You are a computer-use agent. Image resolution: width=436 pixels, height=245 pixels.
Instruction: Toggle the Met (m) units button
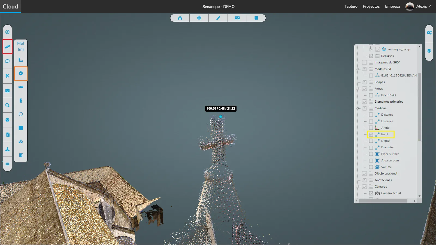pos(21,46)
